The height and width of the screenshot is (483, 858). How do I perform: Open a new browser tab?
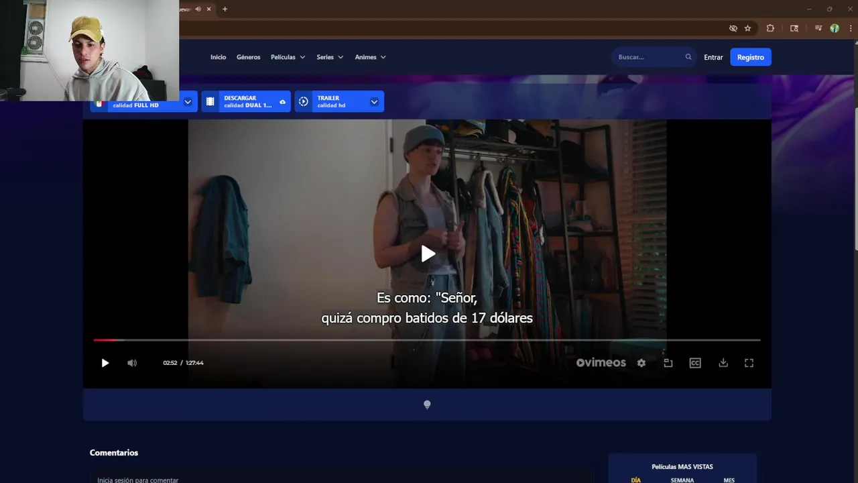click(x=225, y=9)
